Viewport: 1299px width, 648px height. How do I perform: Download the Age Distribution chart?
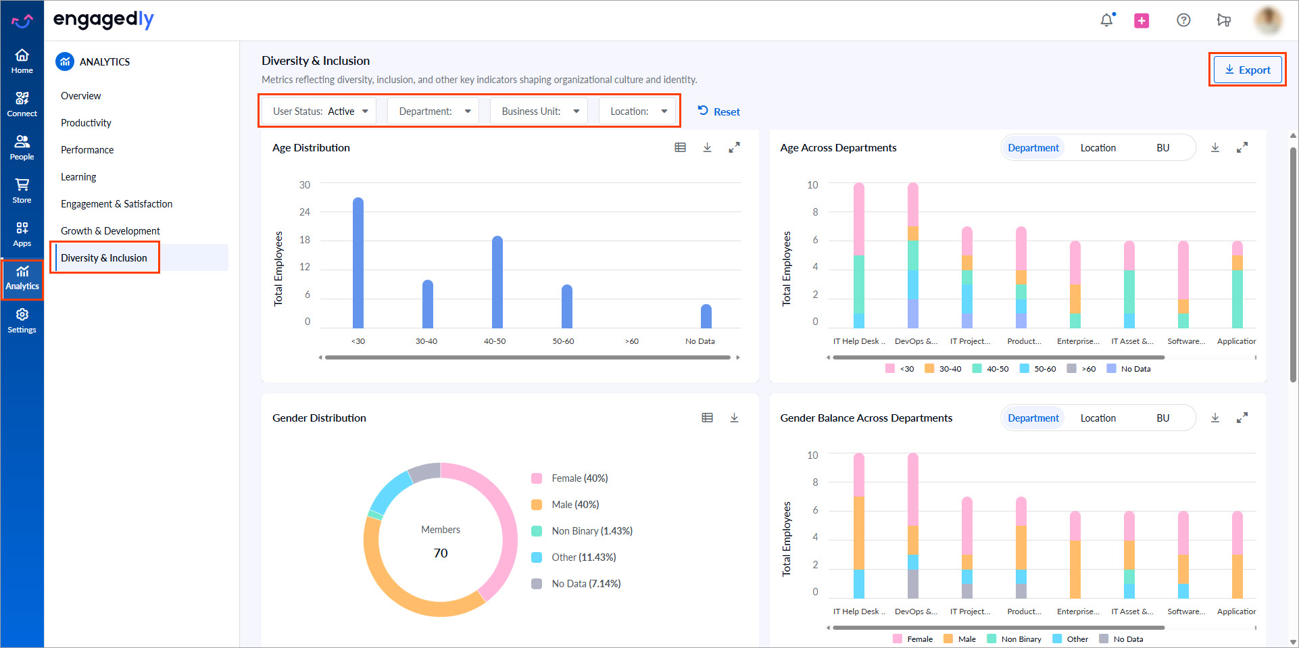point(707,147)
